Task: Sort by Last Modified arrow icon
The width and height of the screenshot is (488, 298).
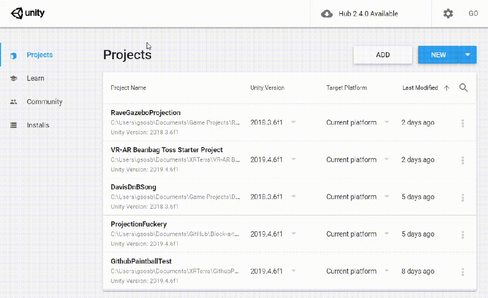Action: [446, 88]
